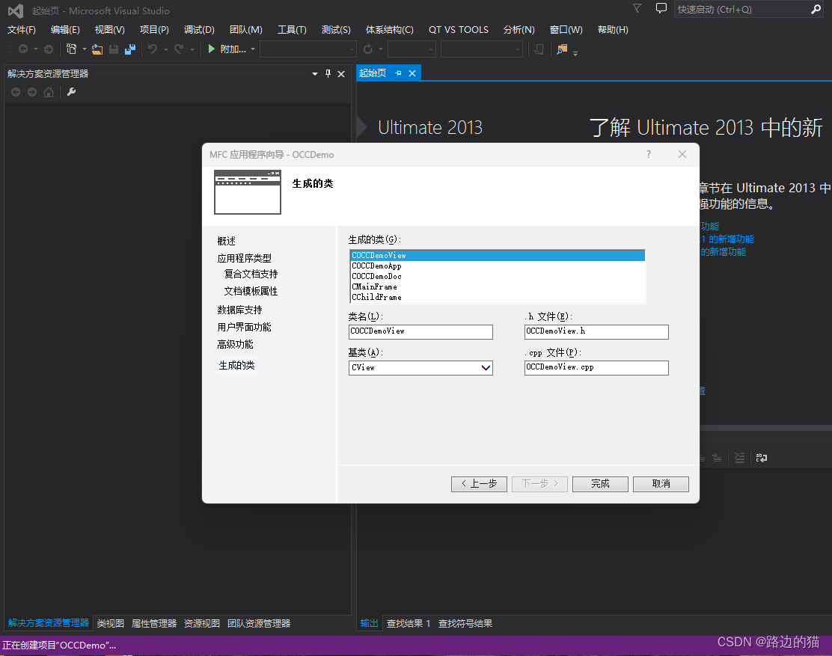Screen dimensions: 832x656
Task: Go to User Interface Features page
Action: point(244,327)
